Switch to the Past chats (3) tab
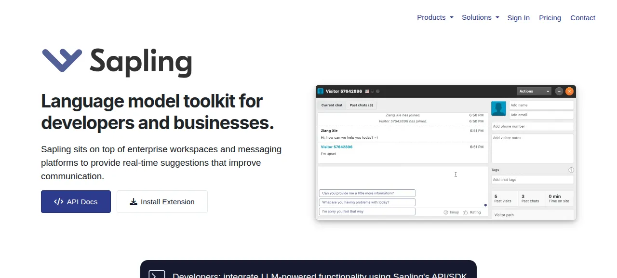Viewport: 617px width, 278px height. click(361, 105)
